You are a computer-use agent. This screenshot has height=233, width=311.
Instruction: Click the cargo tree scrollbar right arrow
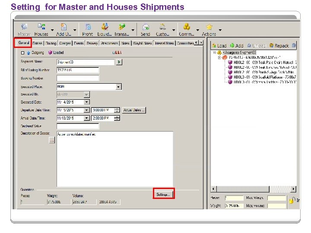click(293, 189)
